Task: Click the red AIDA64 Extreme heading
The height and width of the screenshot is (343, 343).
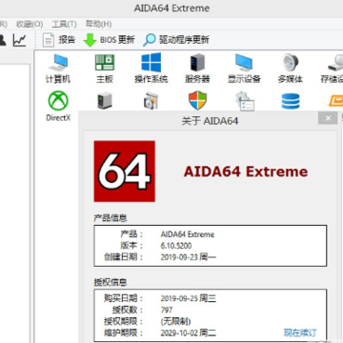Action: [246, 171]
